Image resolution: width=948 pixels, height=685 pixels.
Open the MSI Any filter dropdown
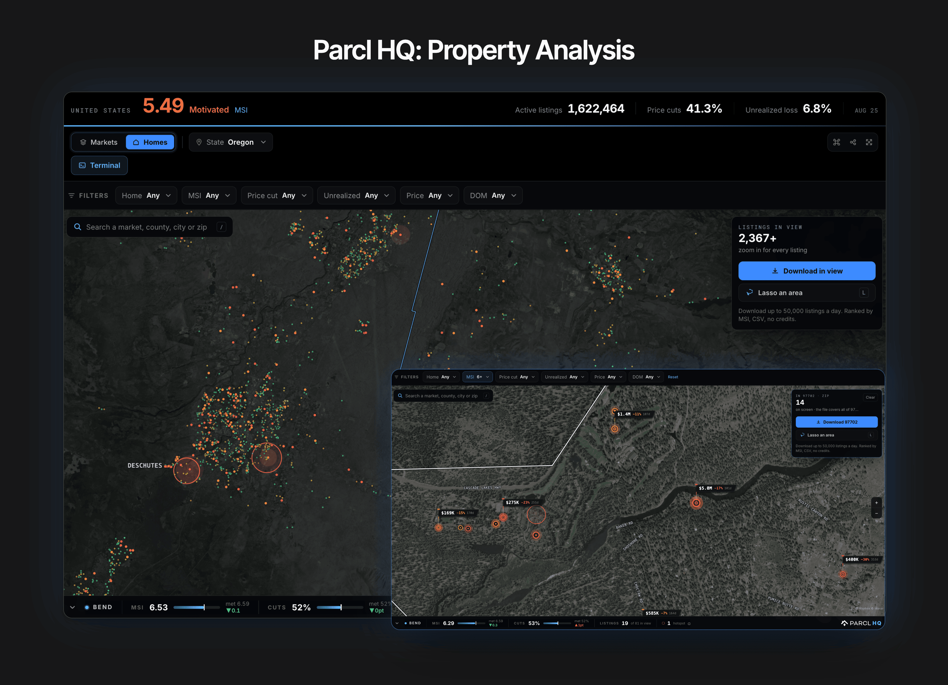[209, 196]
